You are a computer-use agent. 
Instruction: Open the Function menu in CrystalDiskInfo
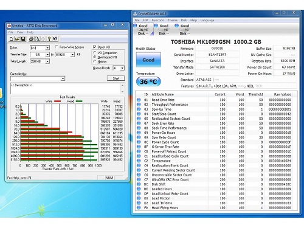(x=158, y=20)
